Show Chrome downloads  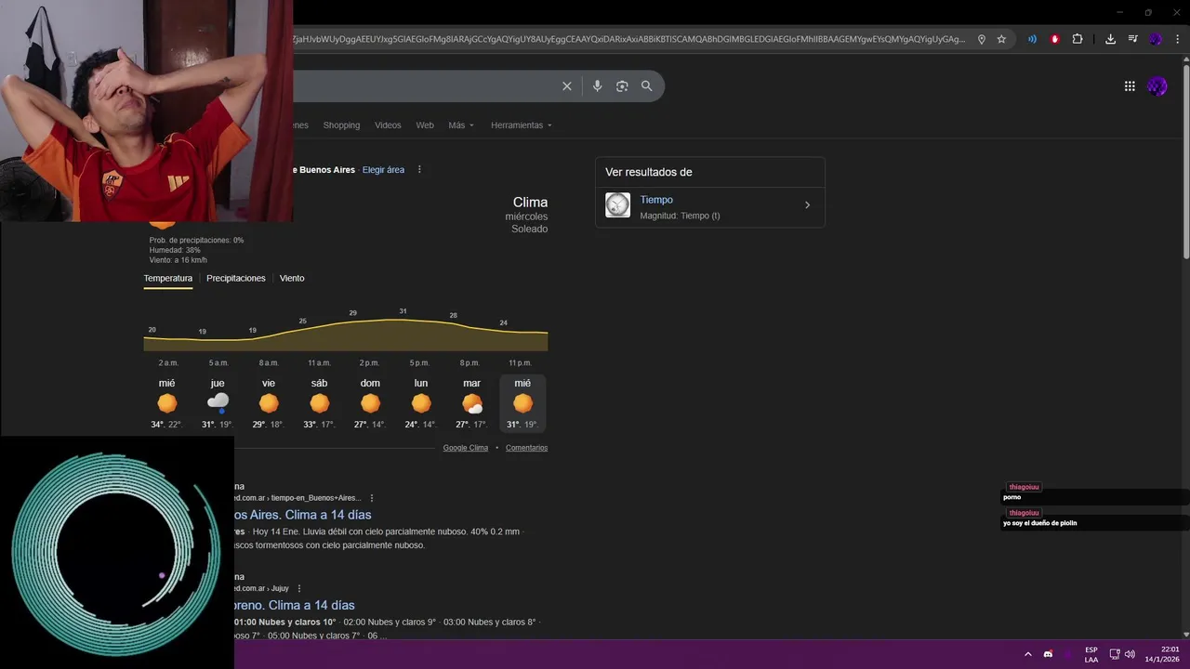coord(1111,39)
